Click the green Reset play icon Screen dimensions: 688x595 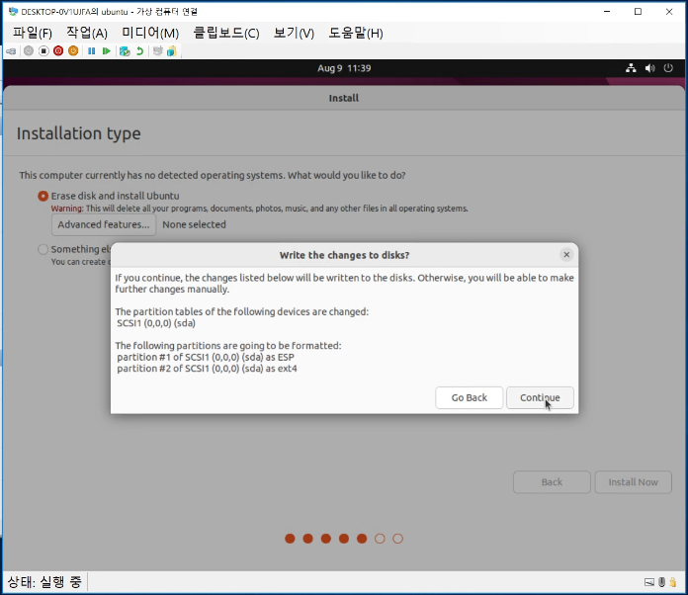point(106,50)
